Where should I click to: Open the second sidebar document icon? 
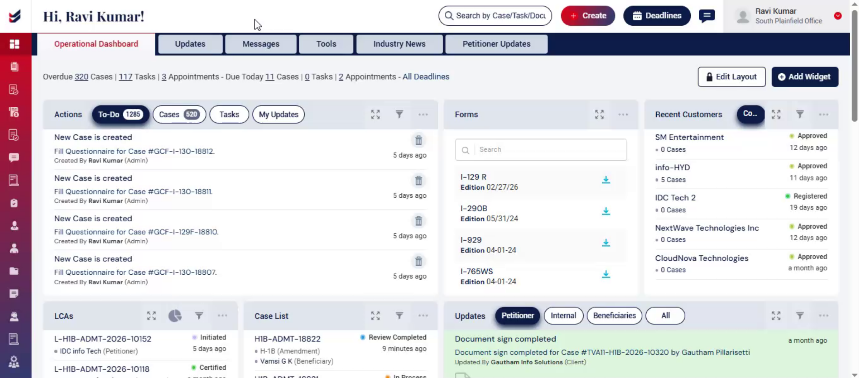14,89
